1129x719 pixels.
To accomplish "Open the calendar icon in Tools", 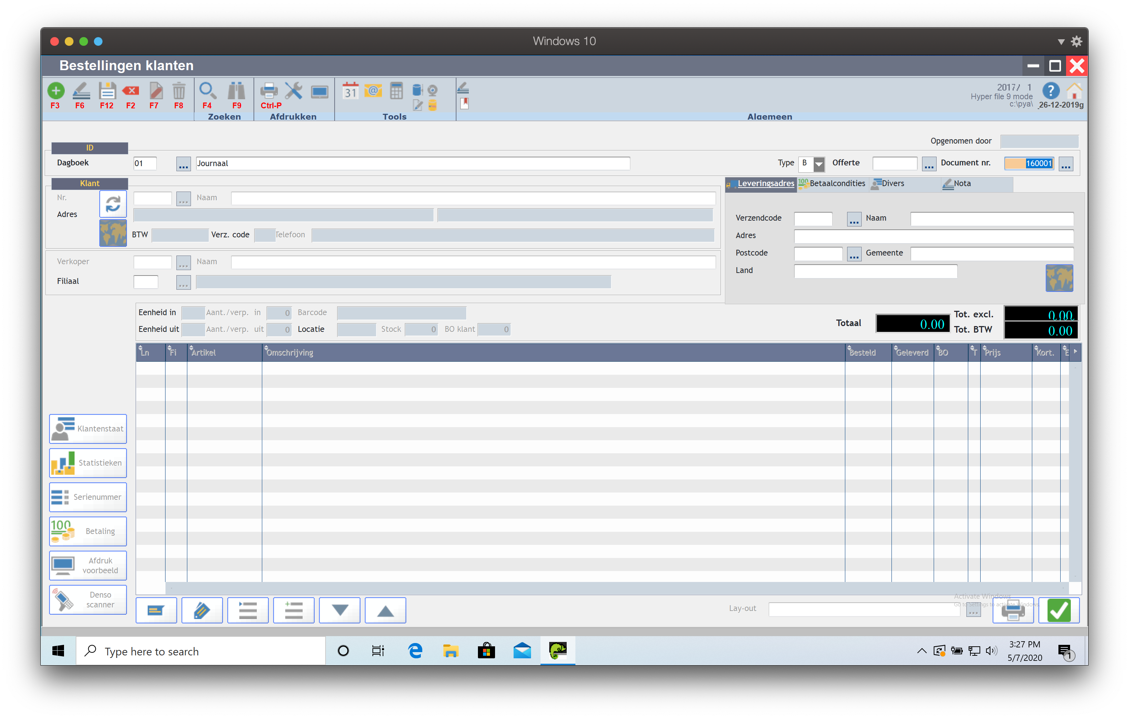I will pos(350,91).
